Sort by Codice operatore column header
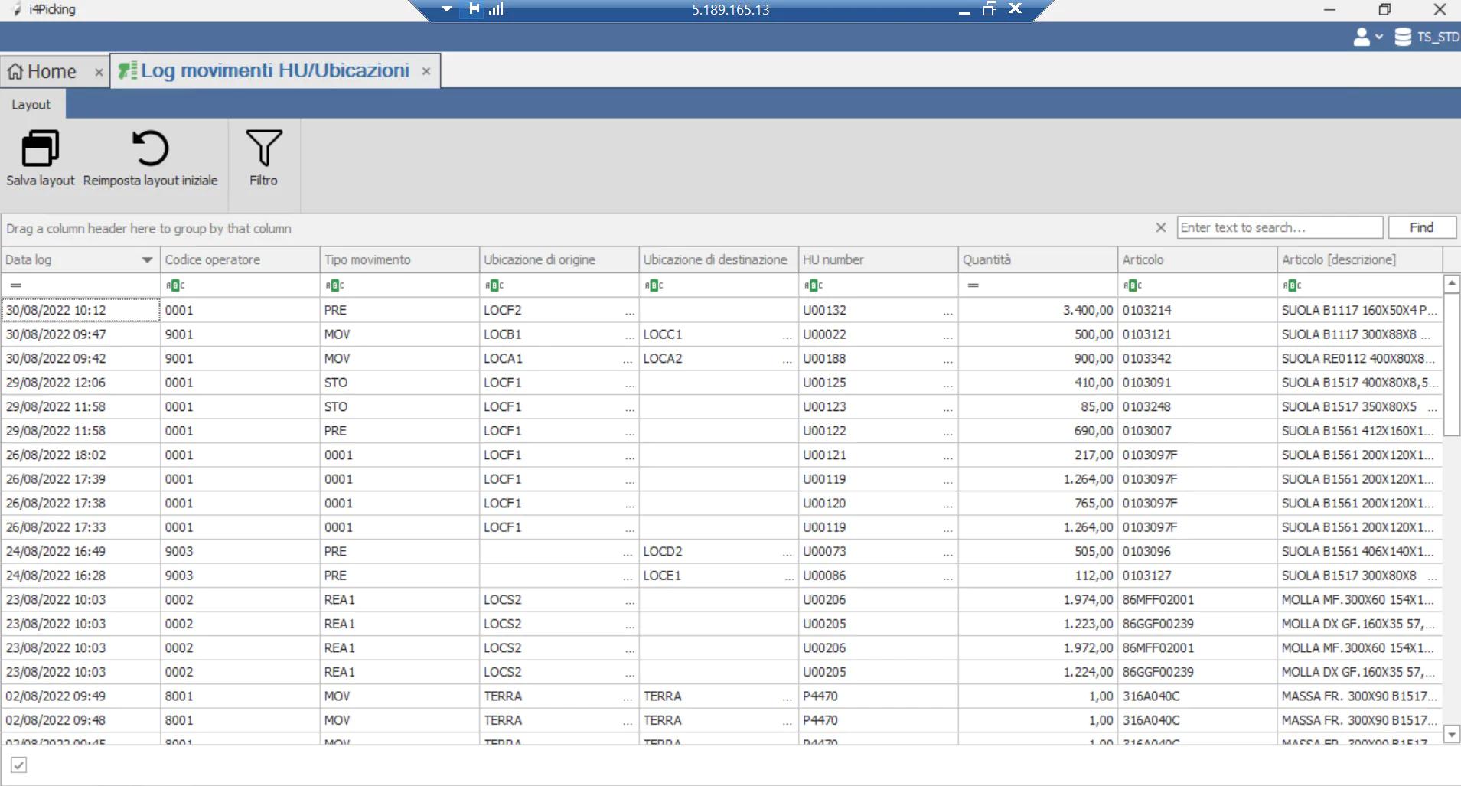The width and height of the screenshot is (1461, 786). 240,259
